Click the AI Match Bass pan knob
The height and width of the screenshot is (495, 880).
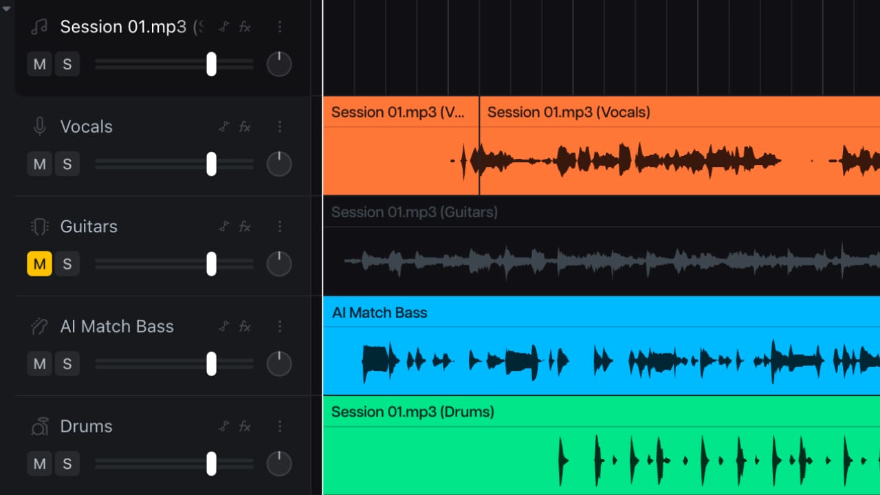pos(279,364)
